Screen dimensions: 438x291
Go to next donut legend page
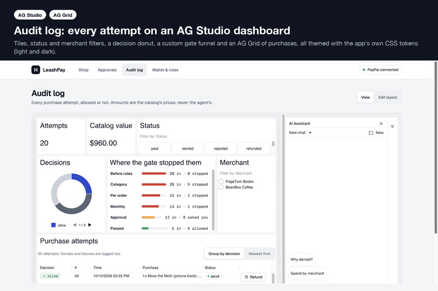pos(90,225)
